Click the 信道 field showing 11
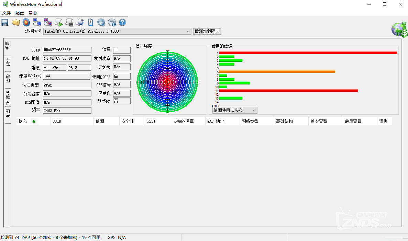Image resolution: width=408 pixels, height=241 pixels. click(122, 50)
